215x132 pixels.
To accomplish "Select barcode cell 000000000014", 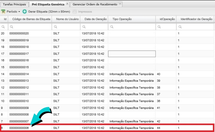I will (x=19, y=74).
